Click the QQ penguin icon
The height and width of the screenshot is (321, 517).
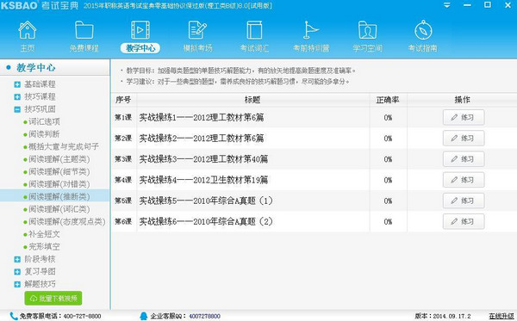(x=143, y=316)
